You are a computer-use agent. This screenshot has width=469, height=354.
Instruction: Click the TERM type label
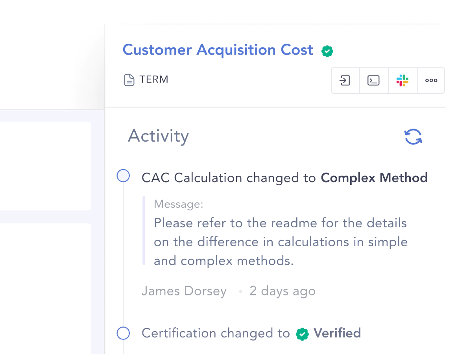point(154,79)
